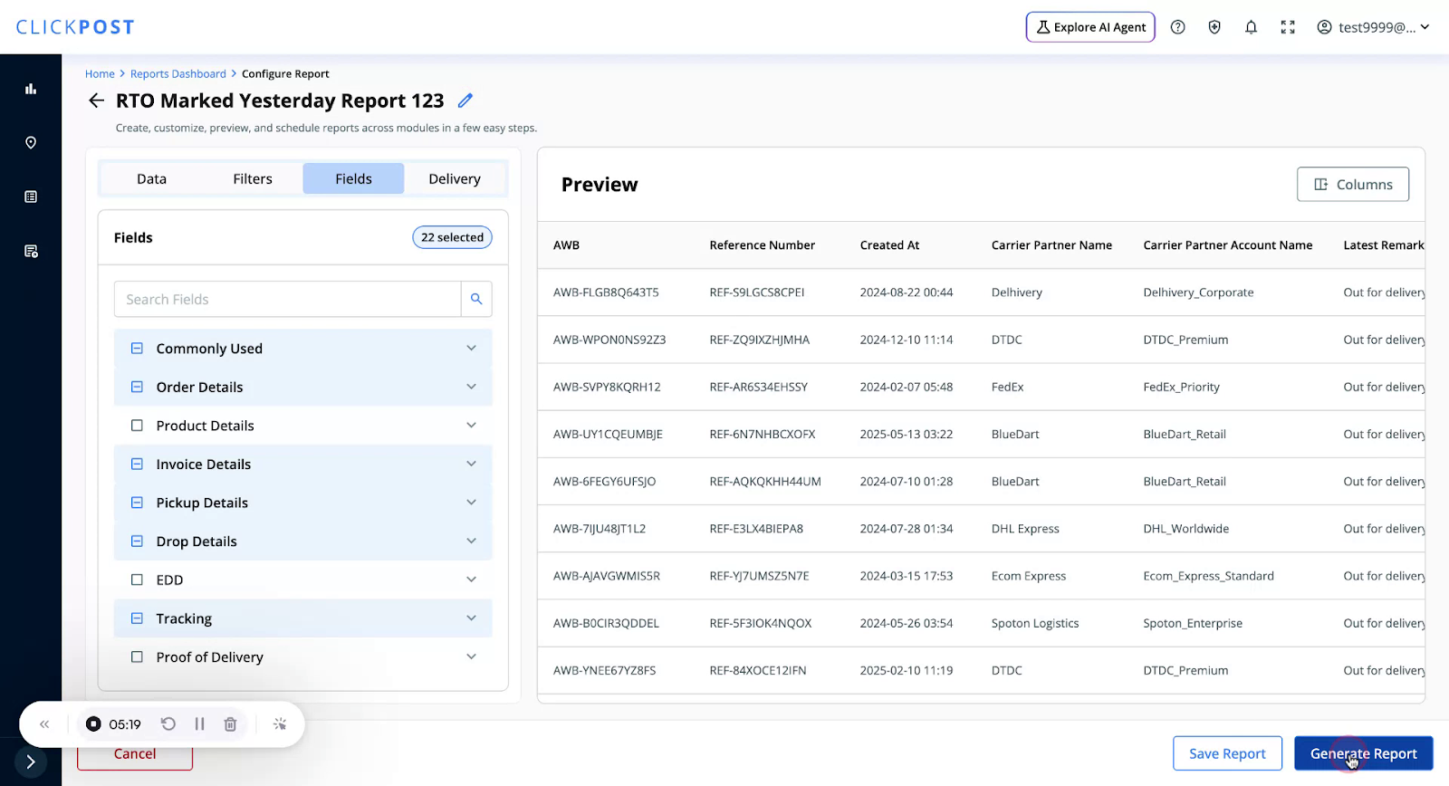1449x786 pixels.
Task: Click the shield security icon in header
Action: click(x=1214, y=27)
